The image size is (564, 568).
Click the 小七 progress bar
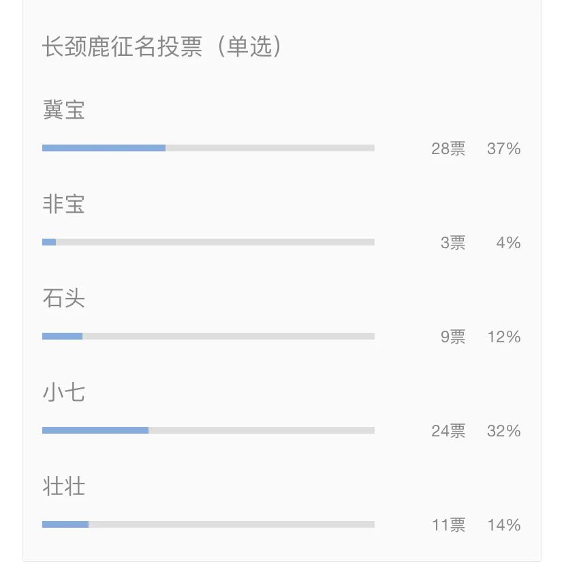pyautogui.click(x=208, y=430)
